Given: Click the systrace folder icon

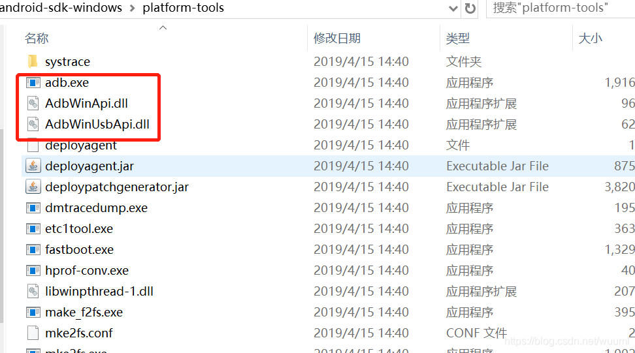Looking at the screenshot, I should [33, 61].
